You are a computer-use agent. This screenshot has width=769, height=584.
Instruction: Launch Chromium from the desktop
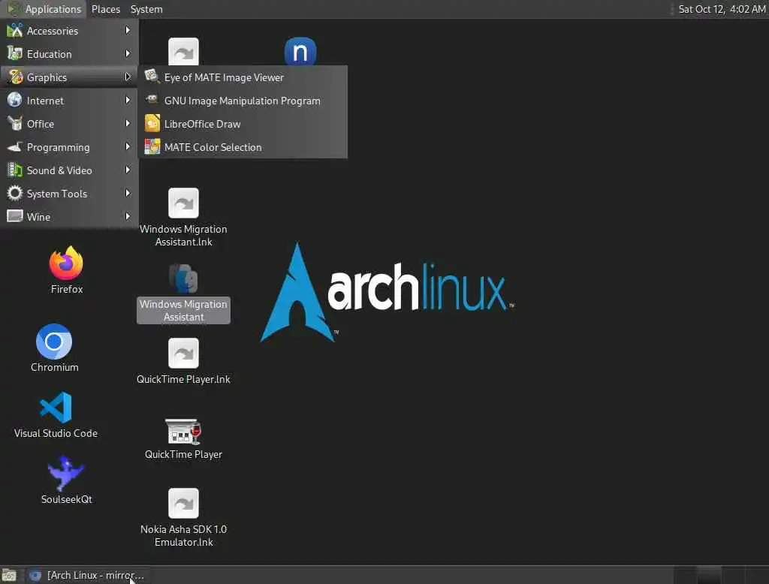(x=54, y=342)
